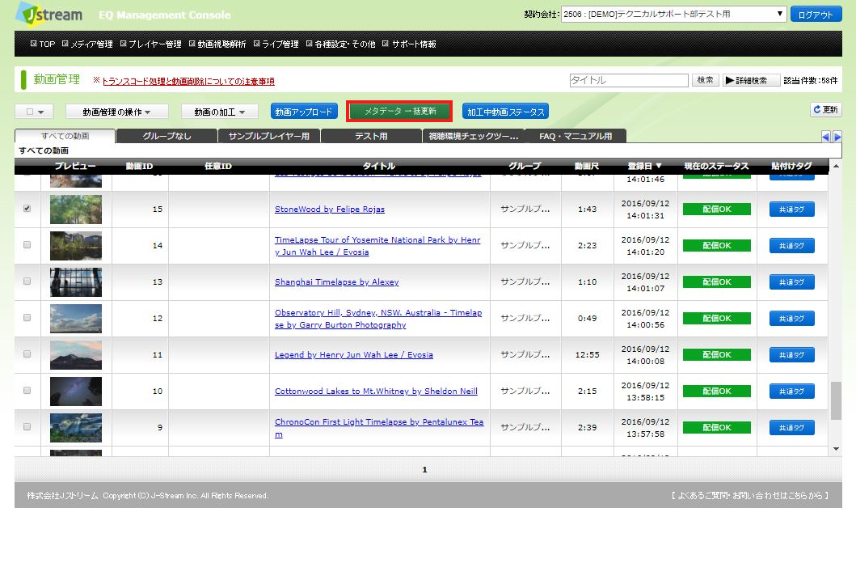Expand the 動画管理の操作 dropdown

tap(116, 112)
